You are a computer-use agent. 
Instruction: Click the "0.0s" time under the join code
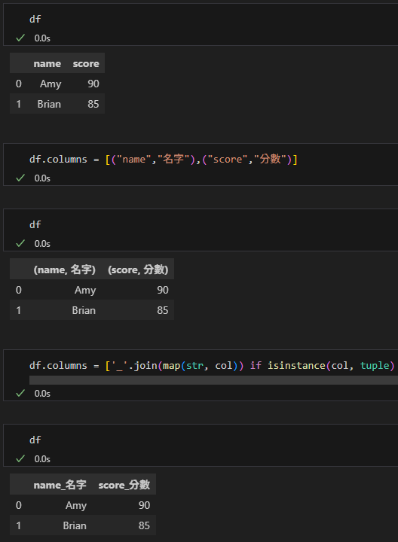click(42, 394)
